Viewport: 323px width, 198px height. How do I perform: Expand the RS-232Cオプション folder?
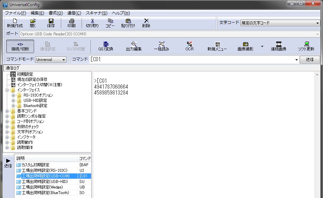13,95
